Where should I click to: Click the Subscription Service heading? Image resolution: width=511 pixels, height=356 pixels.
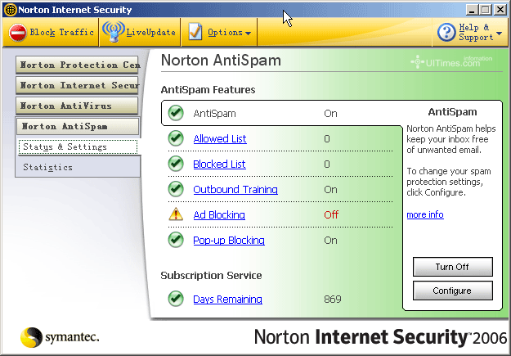211,276
